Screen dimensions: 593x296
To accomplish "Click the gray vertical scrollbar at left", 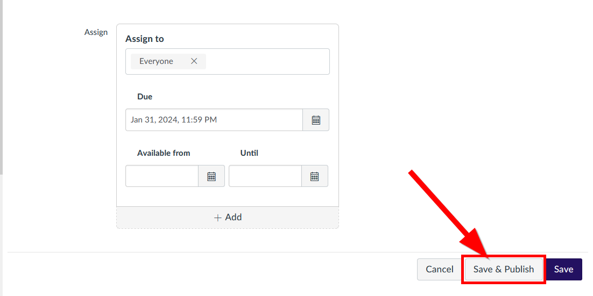I will [1, 87].
